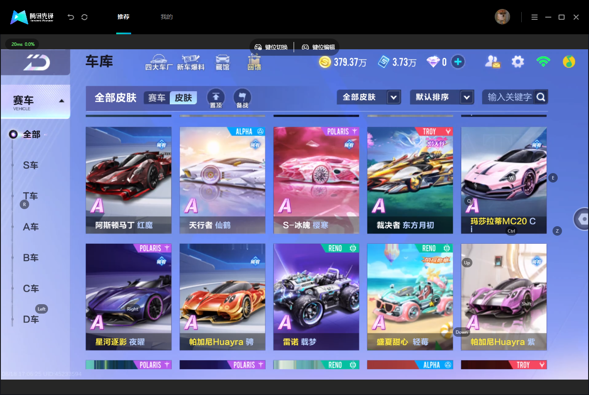The width and height of the screenshot is (589, 395).
Task: Click the yellow-green round icon at top right
Action: 569,62
